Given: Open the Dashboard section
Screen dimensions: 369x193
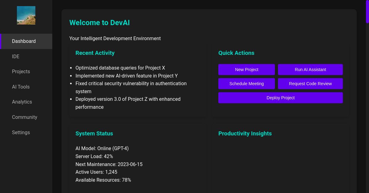Looking at the screenshot, I should 24,41.
